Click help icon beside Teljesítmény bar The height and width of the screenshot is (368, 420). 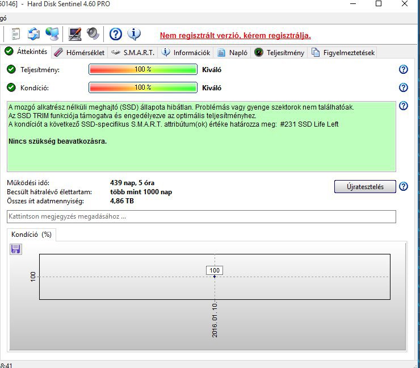(403, 69)
